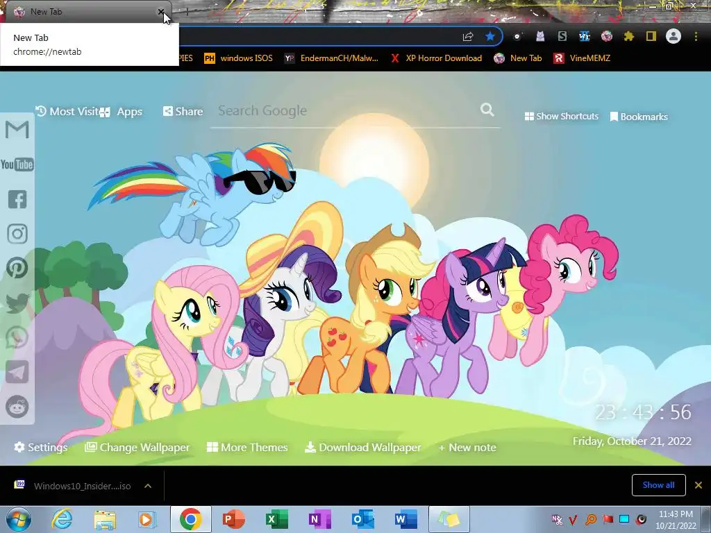
Task: Open new tab Settings
Action: [x=41, y=448]
